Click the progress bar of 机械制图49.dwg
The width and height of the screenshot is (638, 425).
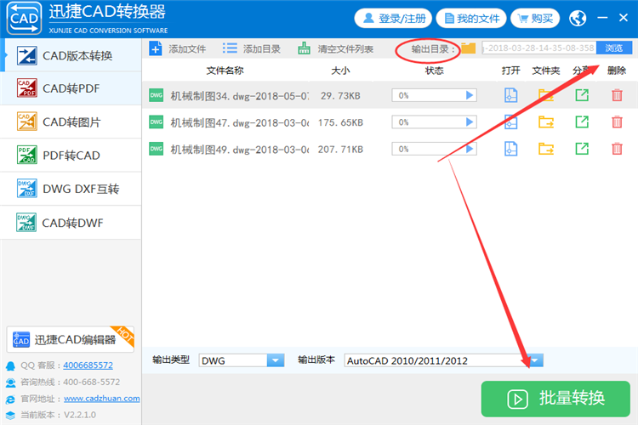click(x=434, y=149)
